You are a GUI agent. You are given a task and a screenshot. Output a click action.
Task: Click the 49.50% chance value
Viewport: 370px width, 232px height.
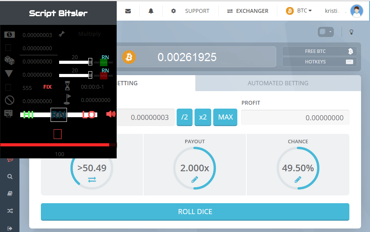[298, 168]
